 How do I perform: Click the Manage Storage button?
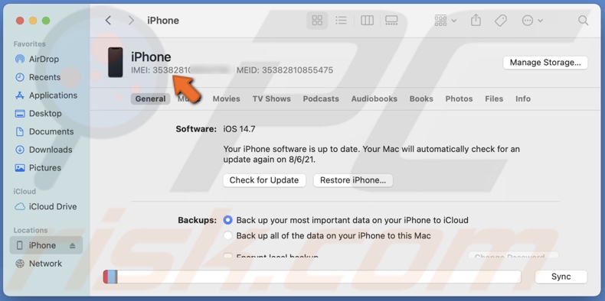pos(545,63)
